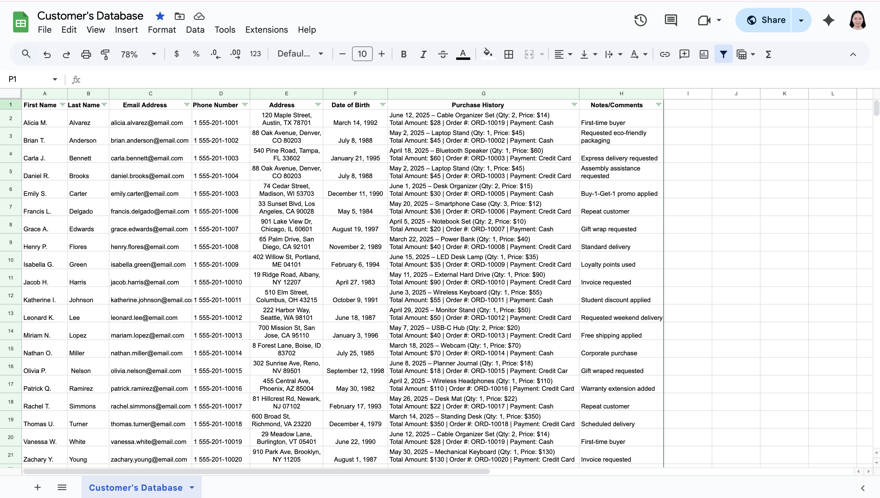
Task: Click the insert link icon
Action: pos(665,54)
